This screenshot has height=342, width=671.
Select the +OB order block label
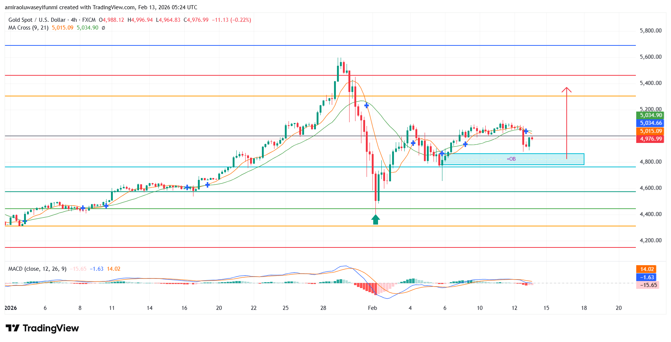(511, 159)
